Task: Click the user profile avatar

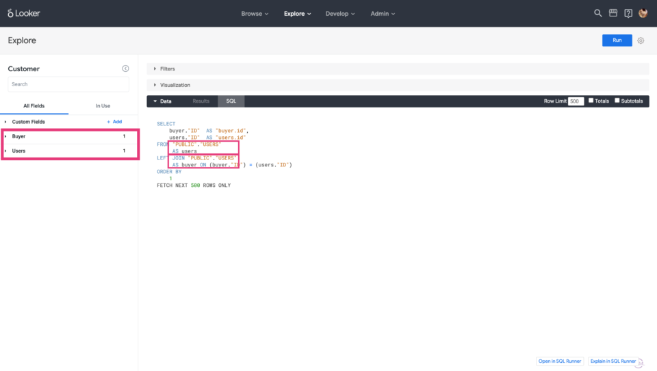Action: 643,13
